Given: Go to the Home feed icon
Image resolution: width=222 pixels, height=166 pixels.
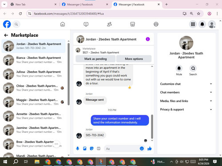Looking at the screenshot, I should pyautogui.click(x=63, y=24).
